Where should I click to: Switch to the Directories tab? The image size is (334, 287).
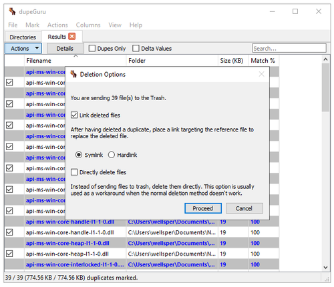point(23,37)
